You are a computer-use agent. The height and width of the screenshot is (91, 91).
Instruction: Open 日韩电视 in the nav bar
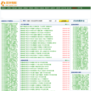tap(36, 8)
